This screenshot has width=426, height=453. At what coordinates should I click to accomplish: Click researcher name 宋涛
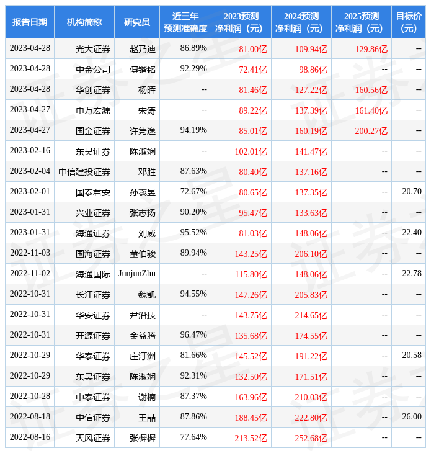coord(146,110)
